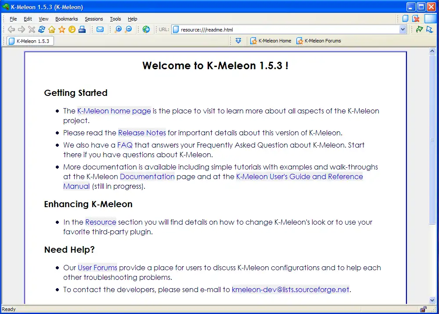This screenshot has height=314, width=439.
Task: Toggle the browser layer icon at top right
Action: pos(405,19)
